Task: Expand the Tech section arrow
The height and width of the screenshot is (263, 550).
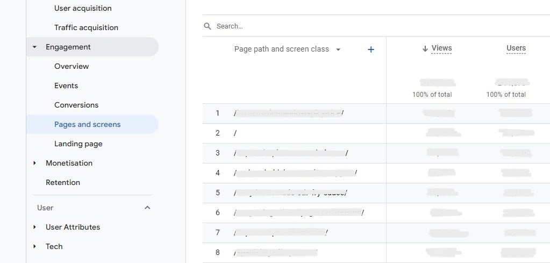Action: (35, 247)
